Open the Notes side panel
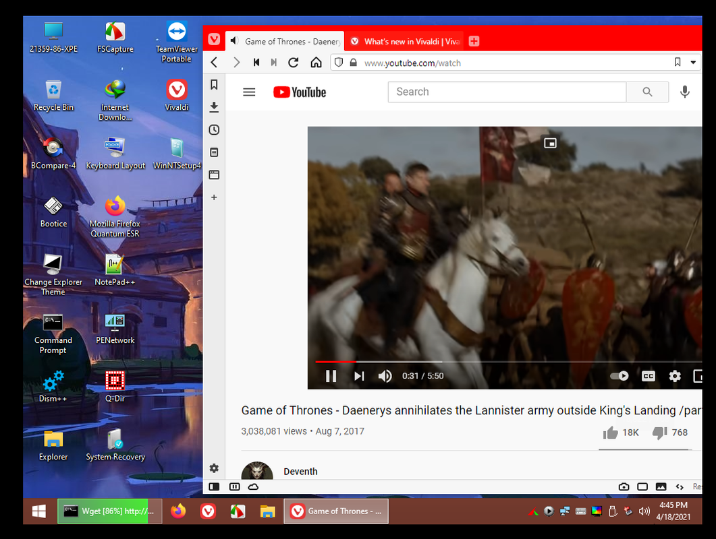716x539 pixels. (214, 152)
